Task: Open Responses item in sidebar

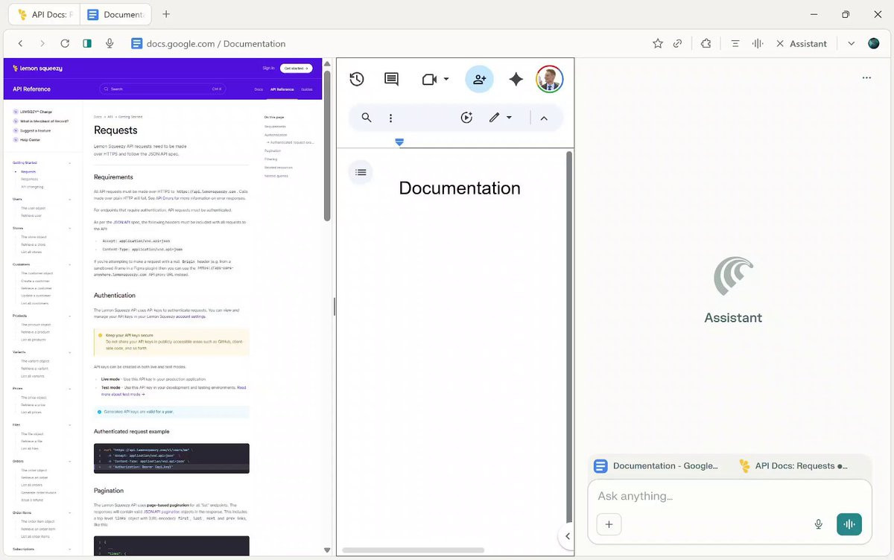Action: (x=29, y=179)
